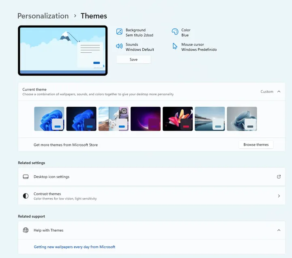Apply the lake Sunrise theme thumbnail

click(210, 119)
